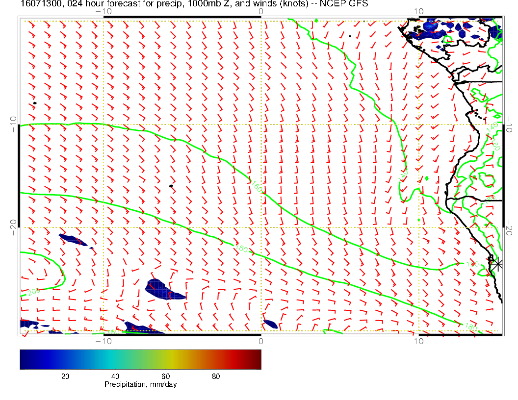
Task: Click the black island dot near latitude -16
Action: tap(171, 186)
